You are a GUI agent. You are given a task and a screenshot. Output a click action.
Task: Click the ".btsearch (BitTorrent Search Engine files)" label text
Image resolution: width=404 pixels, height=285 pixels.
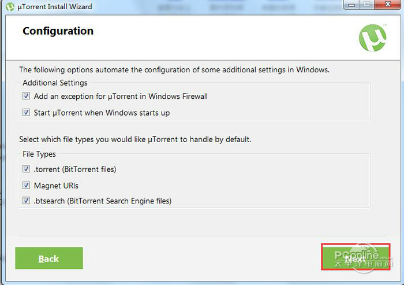pyautogui.click(x=103, y=201)
